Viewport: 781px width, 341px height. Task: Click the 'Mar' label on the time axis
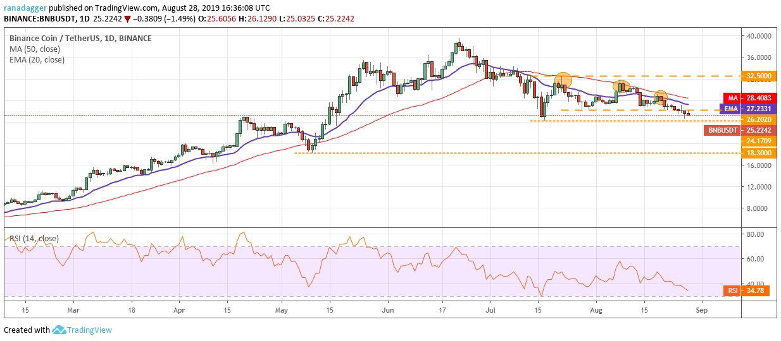click(73, 311)
